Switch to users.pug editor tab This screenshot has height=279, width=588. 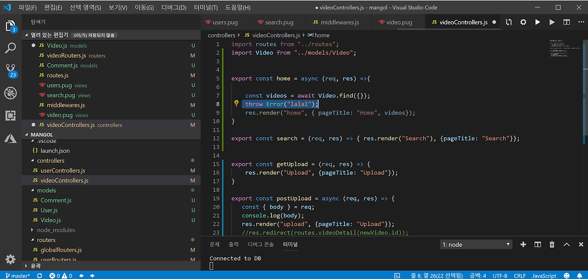226,22
